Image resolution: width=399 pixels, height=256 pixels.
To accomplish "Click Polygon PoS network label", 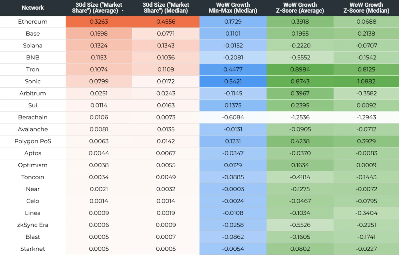I will pyautogui.click(x=33, y=141).
